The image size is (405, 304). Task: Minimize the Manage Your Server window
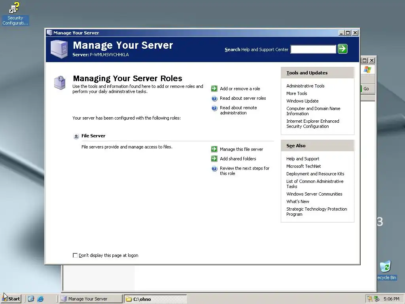coord(341,33)
